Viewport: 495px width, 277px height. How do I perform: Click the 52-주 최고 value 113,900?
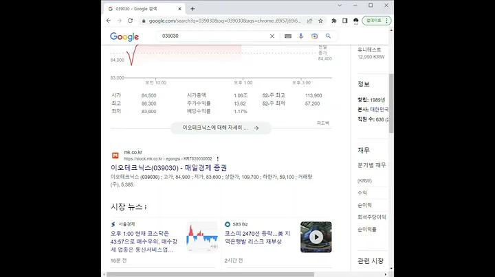coord(313,95)
